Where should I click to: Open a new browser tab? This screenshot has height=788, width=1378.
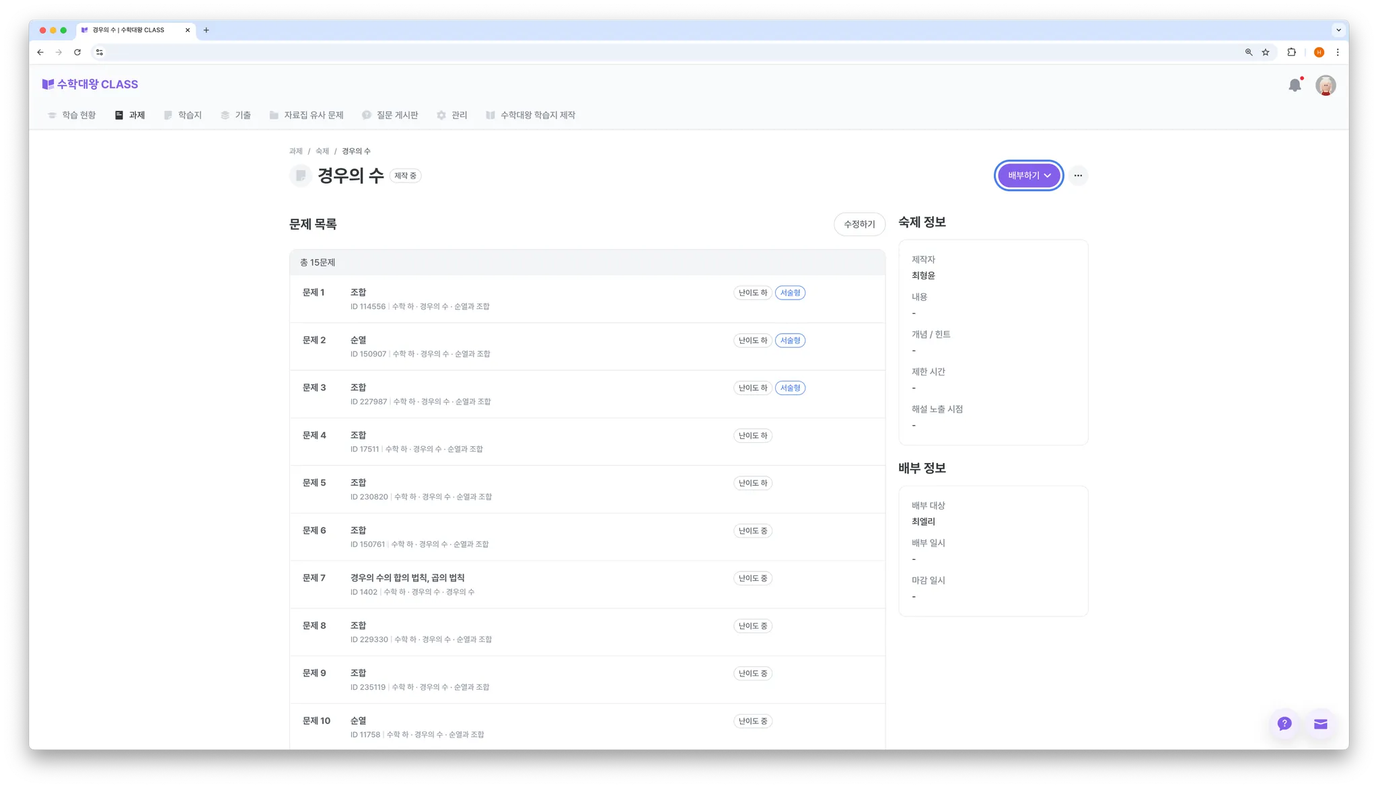point(207,30)
